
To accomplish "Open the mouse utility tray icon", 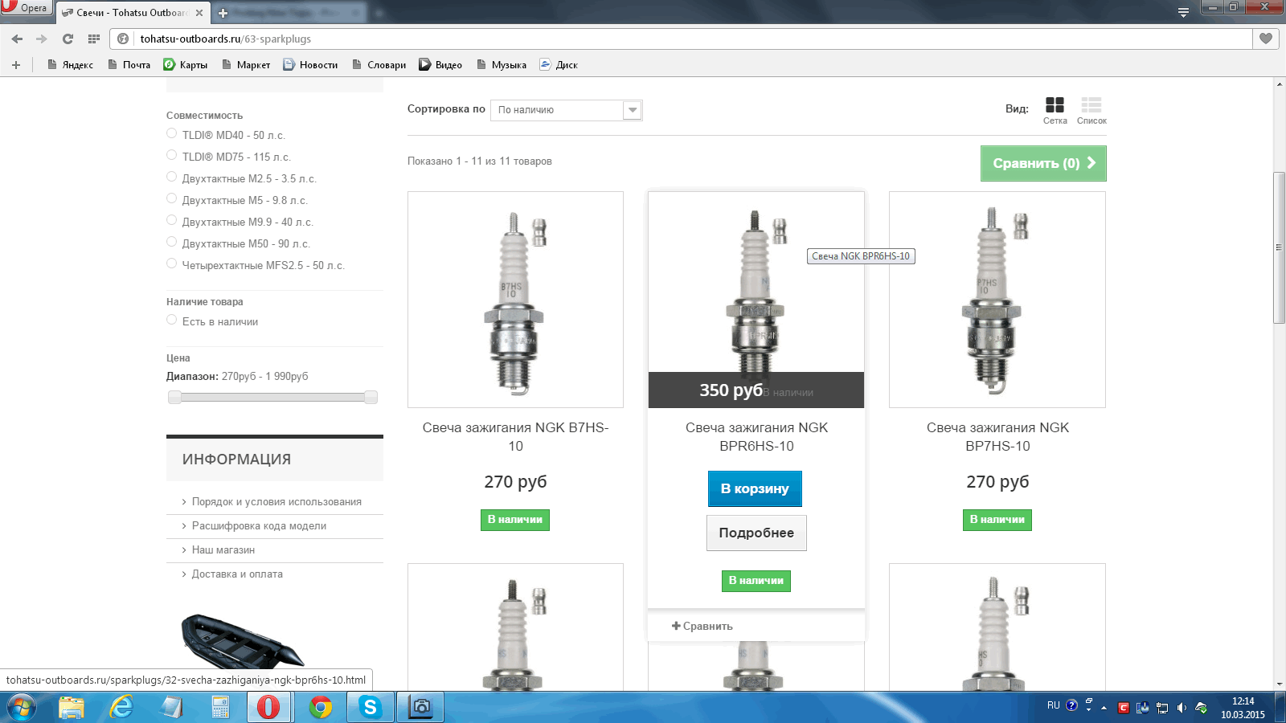I will (x=1143, y=708).
